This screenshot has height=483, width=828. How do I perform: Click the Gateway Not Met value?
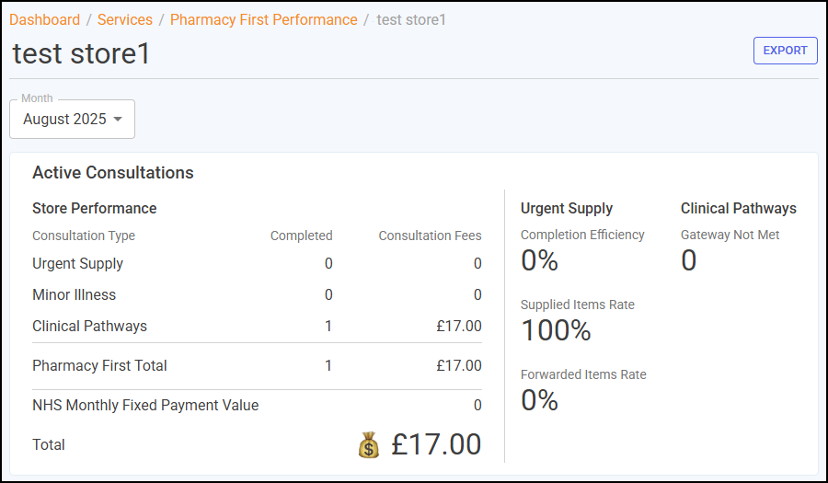click(688, 260)
